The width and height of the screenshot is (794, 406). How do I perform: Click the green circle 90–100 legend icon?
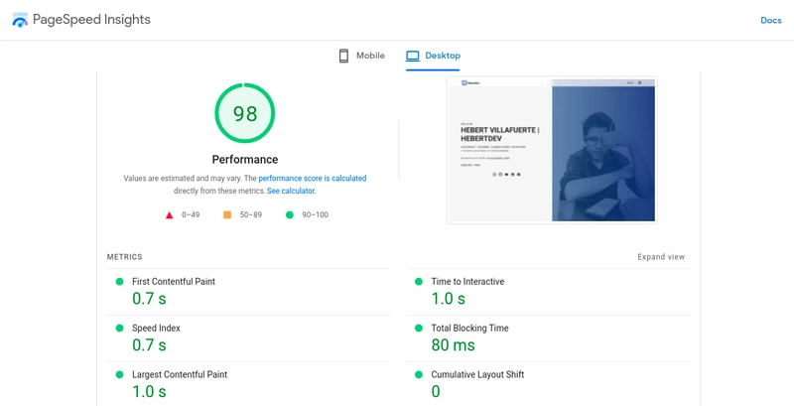click(290, 214)
